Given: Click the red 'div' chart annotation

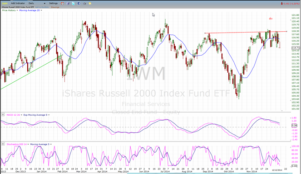Looking at the screenshot, I should [271, 19].
